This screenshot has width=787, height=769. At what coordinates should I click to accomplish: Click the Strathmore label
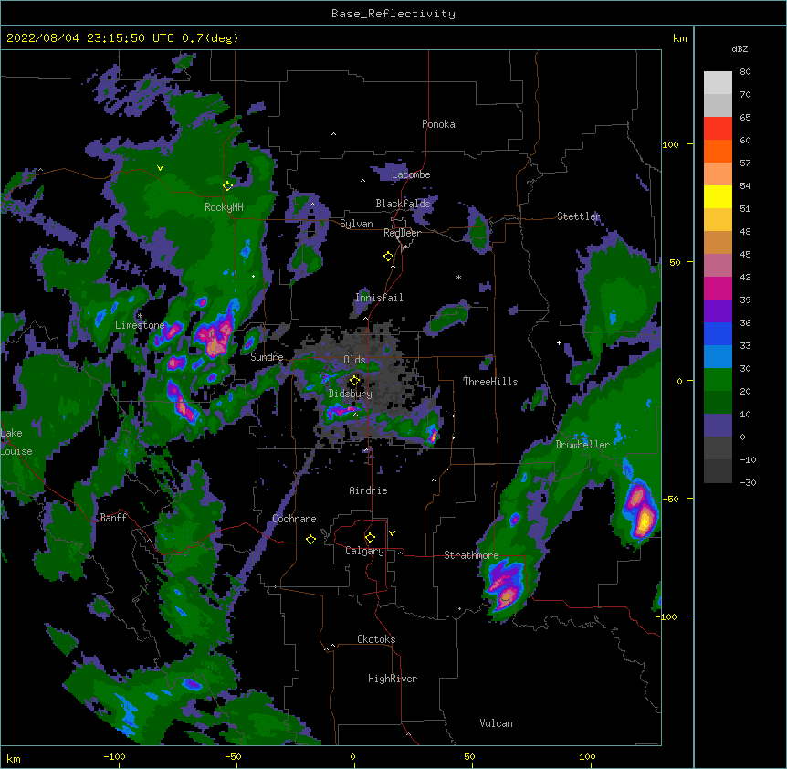[x=471, y=555]
